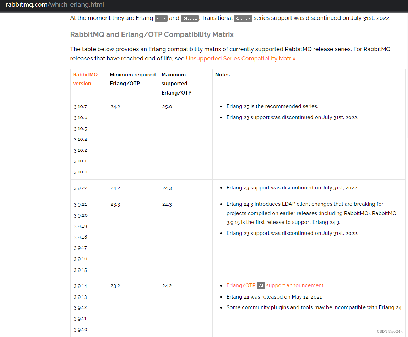
Task: Click version 3.10.2 in the table
Action: pos(80,150)
